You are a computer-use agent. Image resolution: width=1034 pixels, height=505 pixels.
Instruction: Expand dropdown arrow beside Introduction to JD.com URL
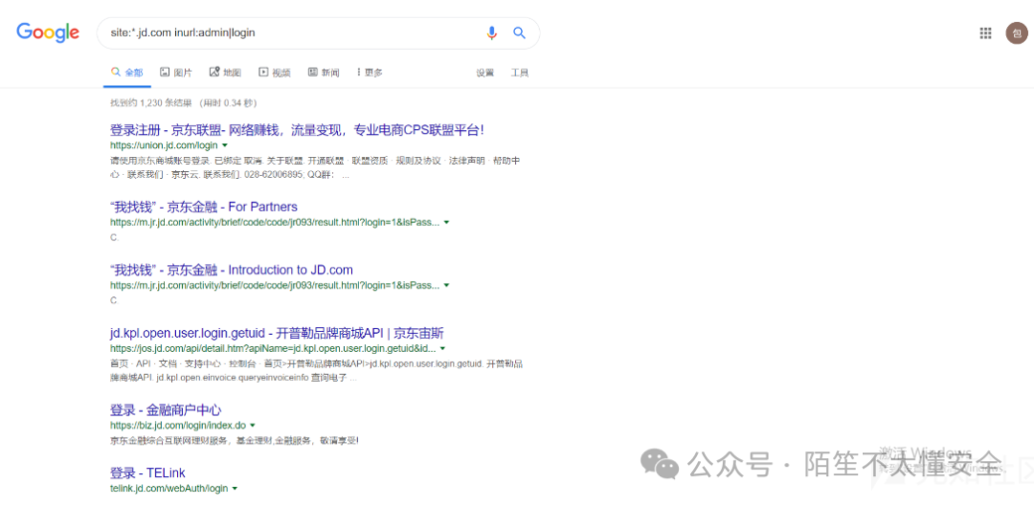tap(446, 286)
